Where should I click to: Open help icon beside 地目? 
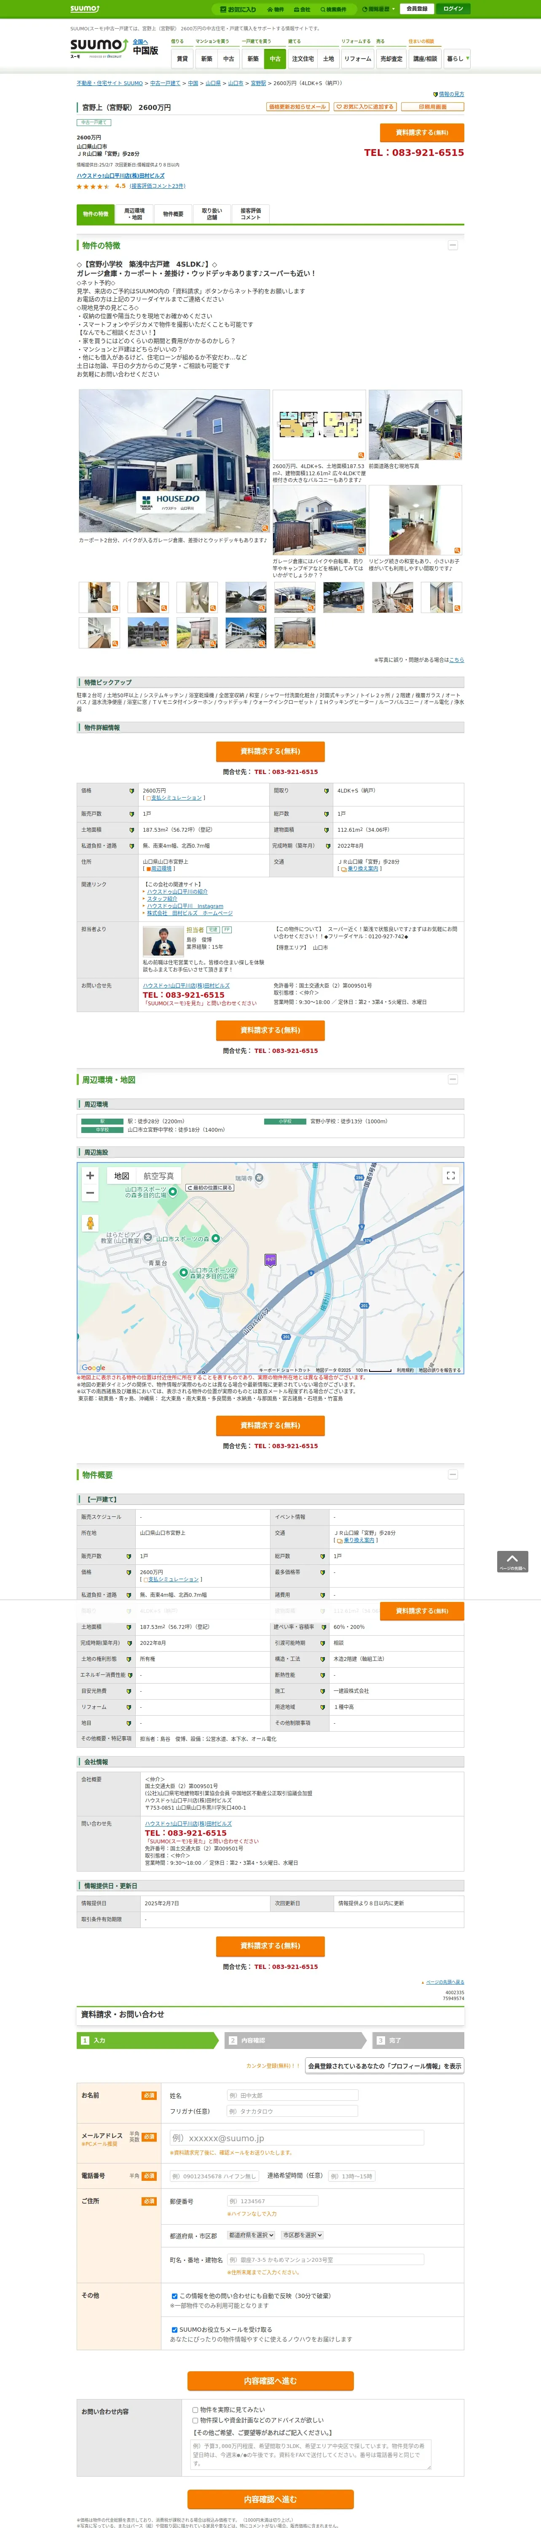pyautogui.click(x=129, y=1722)
